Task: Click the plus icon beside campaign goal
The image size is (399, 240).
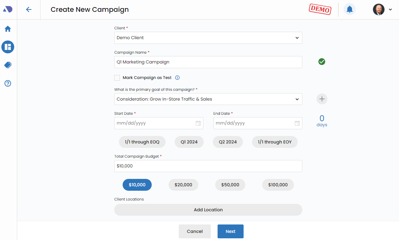Action: (322, 99)
